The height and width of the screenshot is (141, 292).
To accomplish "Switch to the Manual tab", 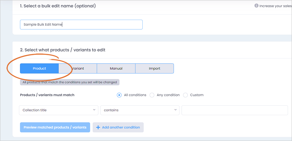I will (x=116, y=69).
